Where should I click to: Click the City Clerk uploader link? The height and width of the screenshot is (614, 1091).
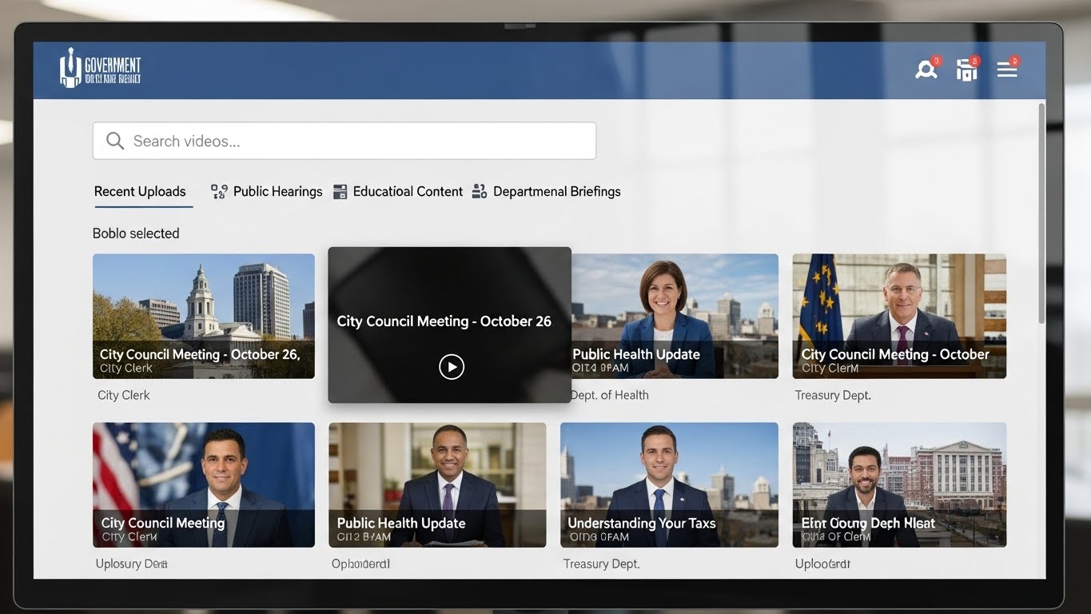[x=123, y=394]
